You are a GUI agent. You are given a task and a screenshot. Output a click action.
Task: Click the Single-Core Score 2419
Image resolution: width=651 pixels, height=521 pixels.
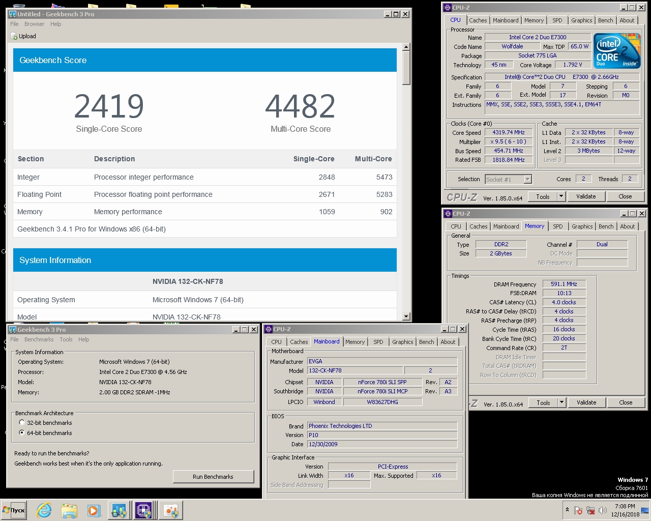click(x=109, y=106)
